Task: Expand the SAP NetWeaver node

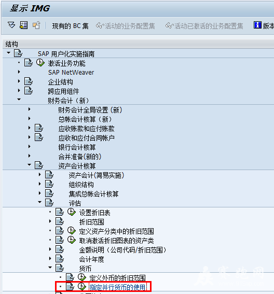Action: point(19,72)
